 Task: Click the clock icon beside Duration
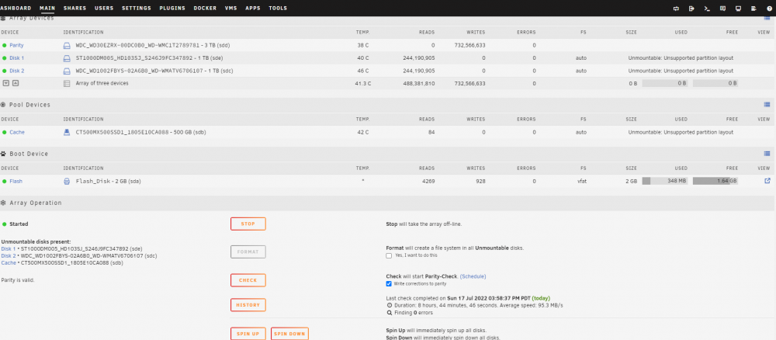coord(389,306)
